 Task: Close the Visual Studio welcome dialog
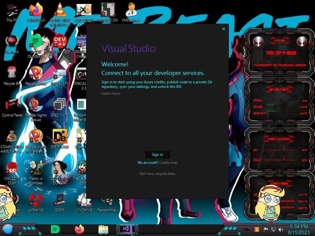(x=224, y=29)
